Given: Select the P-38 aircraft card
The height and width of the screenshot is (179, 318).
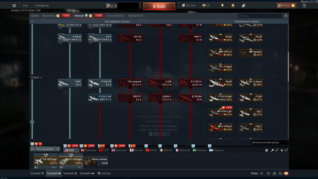Looking at the screenshot, I should [70, 38].
